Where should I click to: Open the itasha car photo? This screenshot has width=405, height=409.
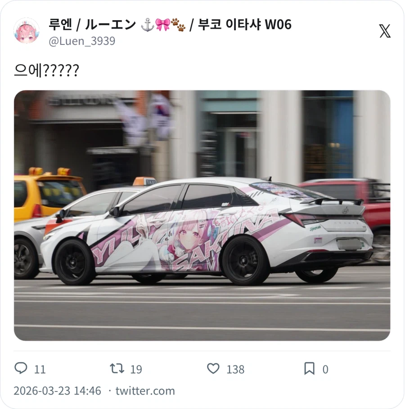[202, 215]
